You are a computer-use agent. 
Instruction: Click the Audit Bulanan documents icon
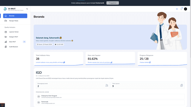tap(6, 47)
